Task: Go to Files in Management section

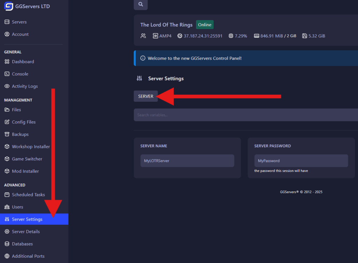Action: [16, 109]
